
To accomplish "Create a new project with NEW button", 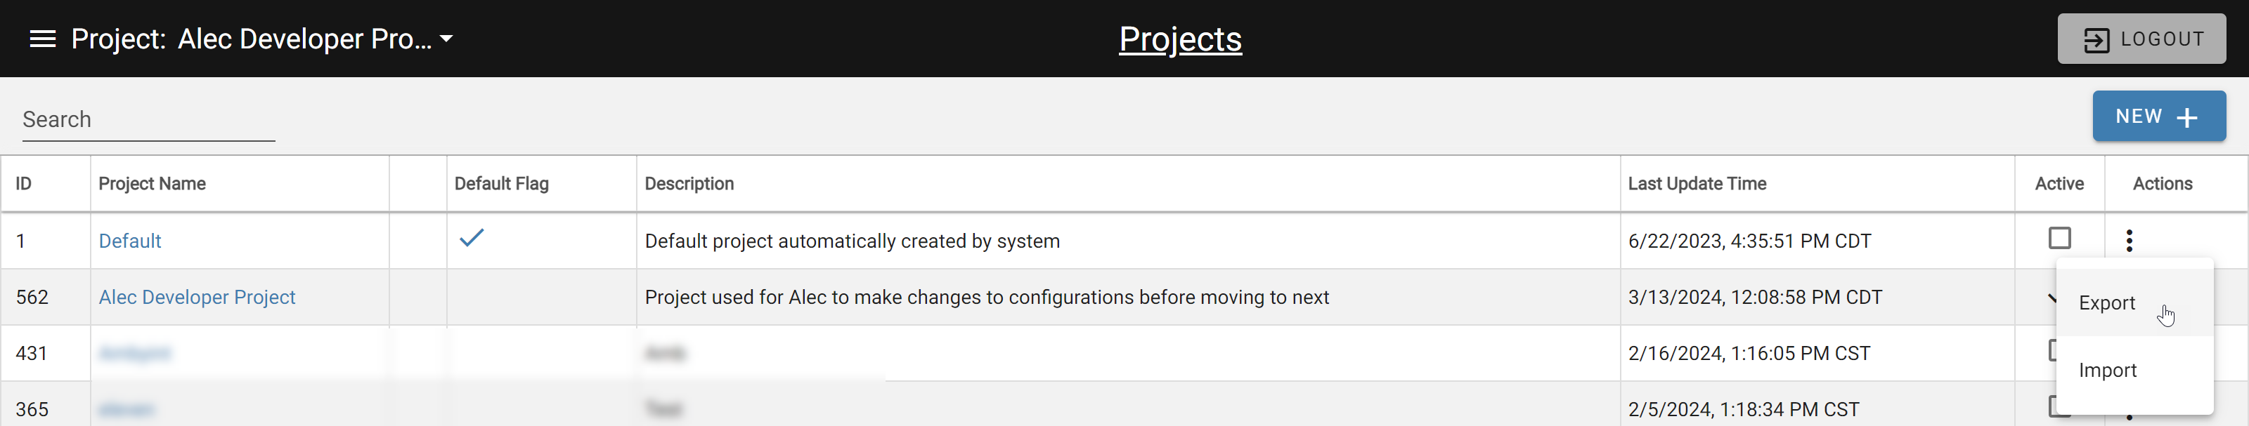I will [x=2158, y=117].
